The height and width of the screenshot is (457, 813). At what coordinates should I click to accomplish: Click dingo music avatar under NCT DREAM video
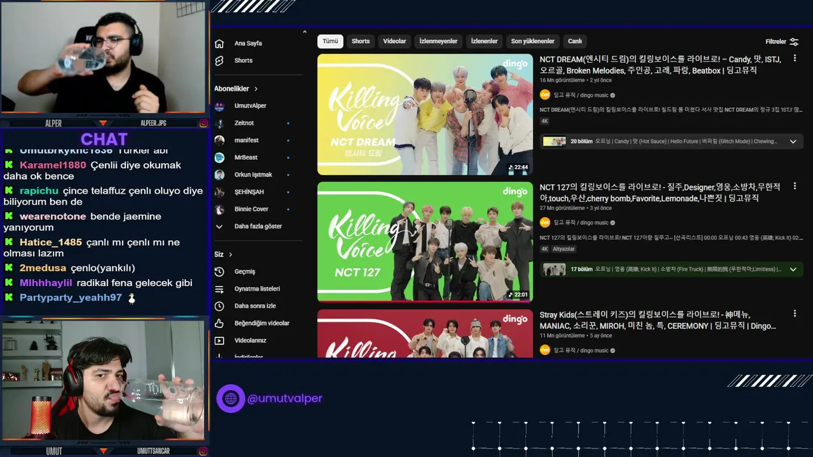pyautogui.click(x=544, y=95)
